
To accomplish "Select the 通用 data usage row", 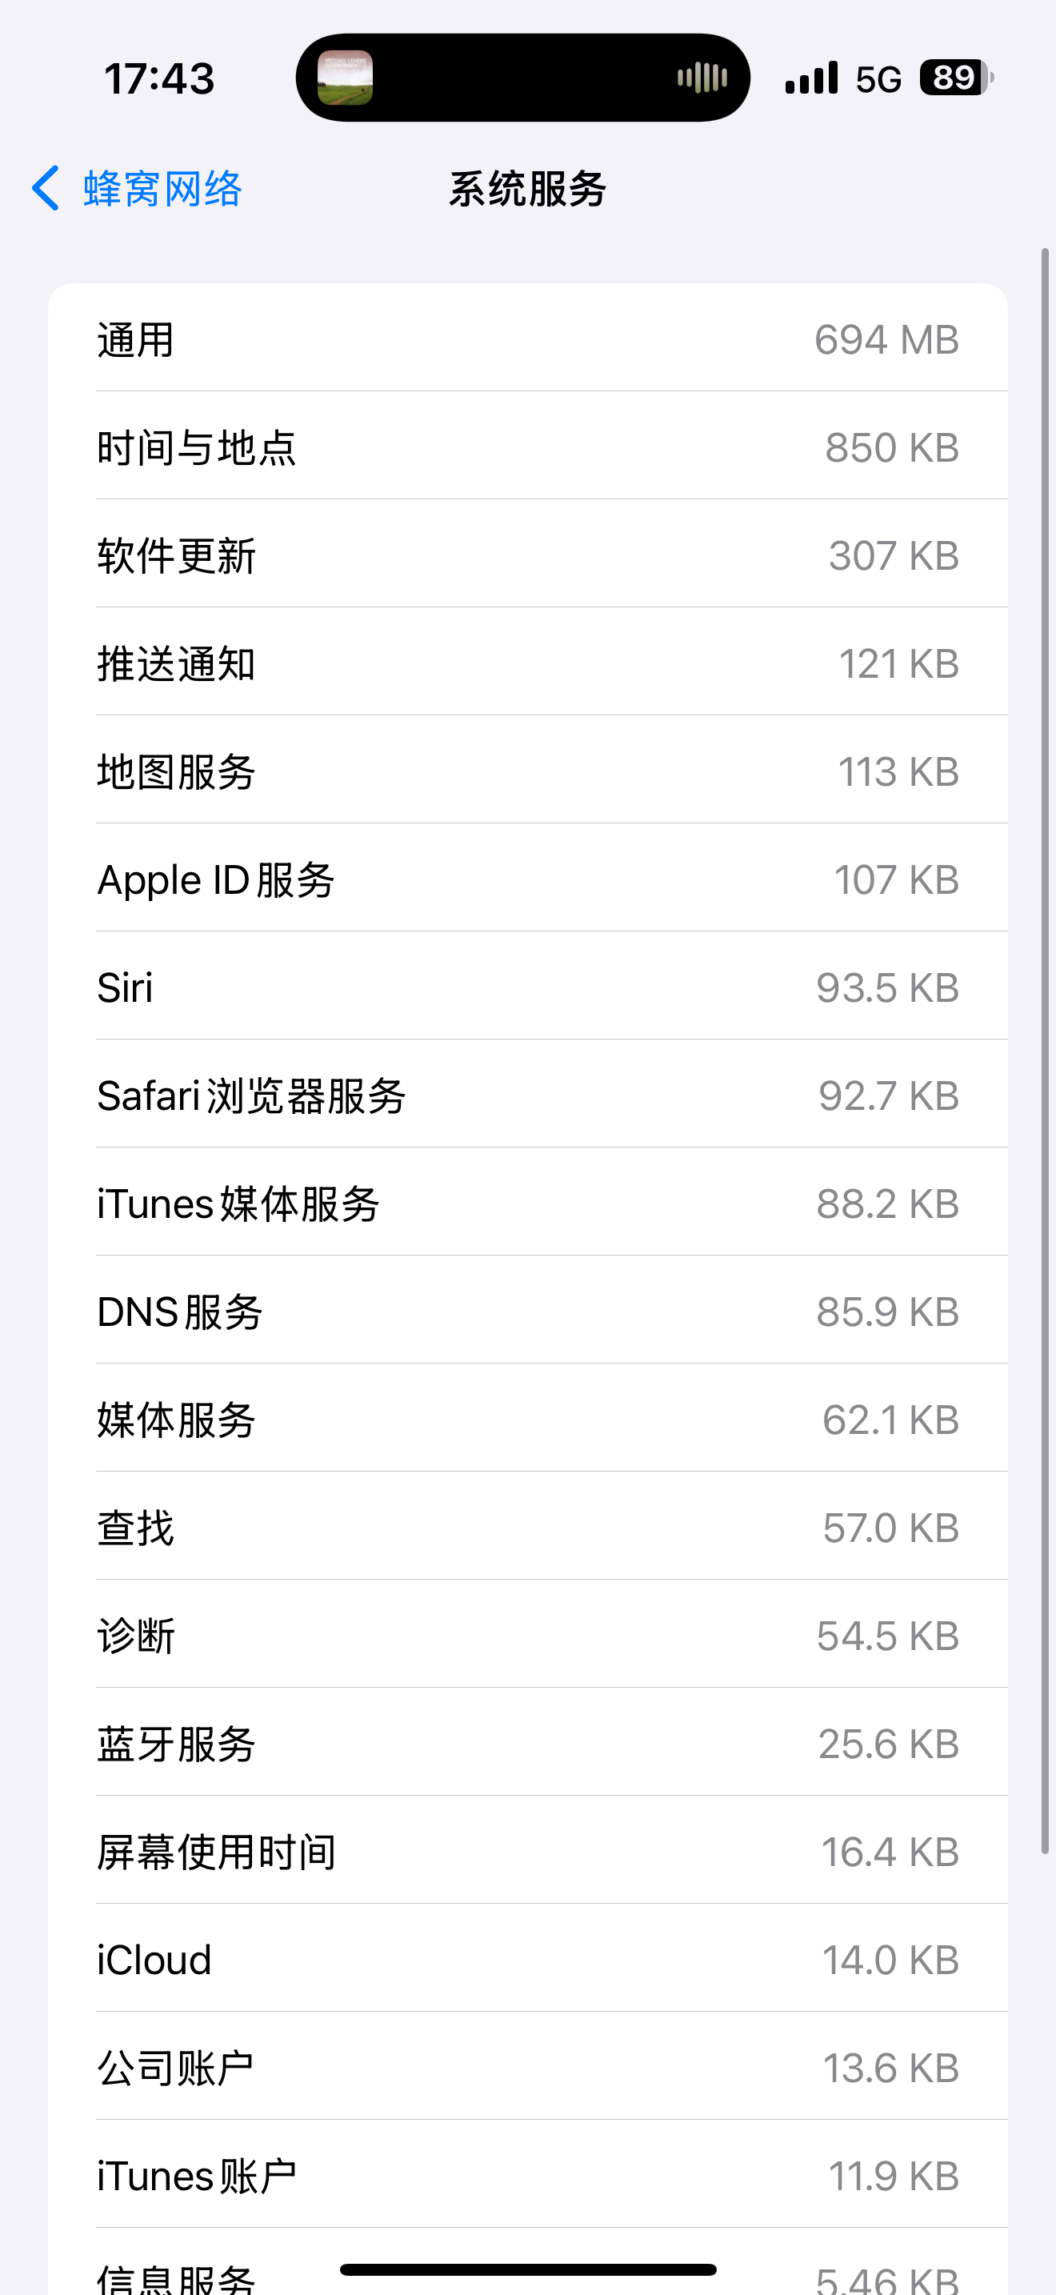I will tap(527, 338).
